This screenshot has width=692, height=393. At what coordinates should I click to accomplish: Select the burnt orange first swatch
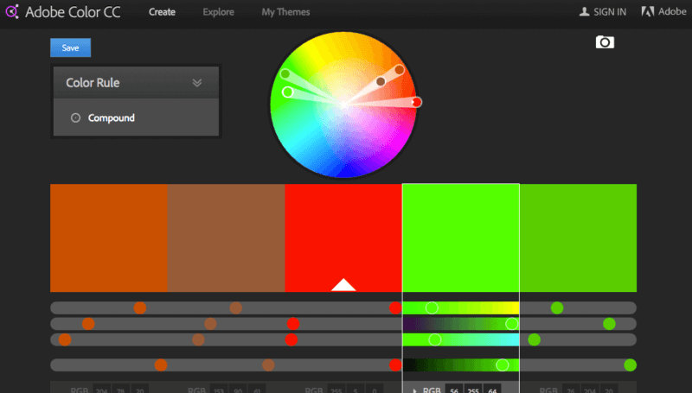(109, 238)
